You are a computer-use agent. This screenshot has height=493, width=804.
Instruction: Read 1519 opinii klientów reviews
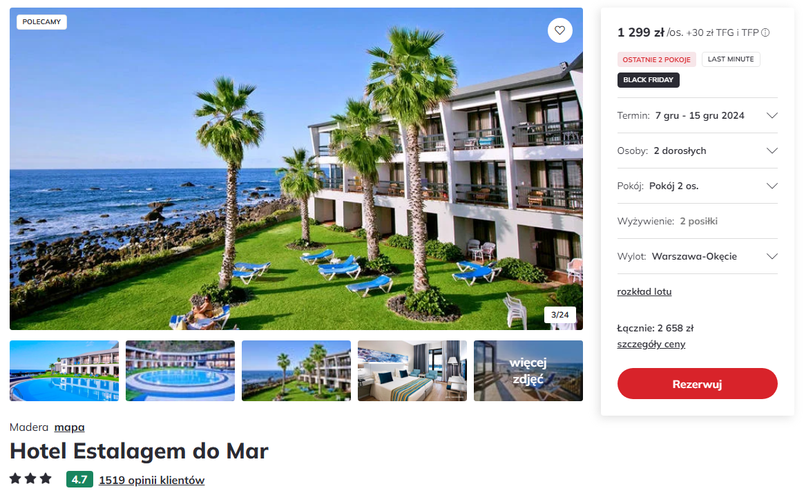coord(152,480)
